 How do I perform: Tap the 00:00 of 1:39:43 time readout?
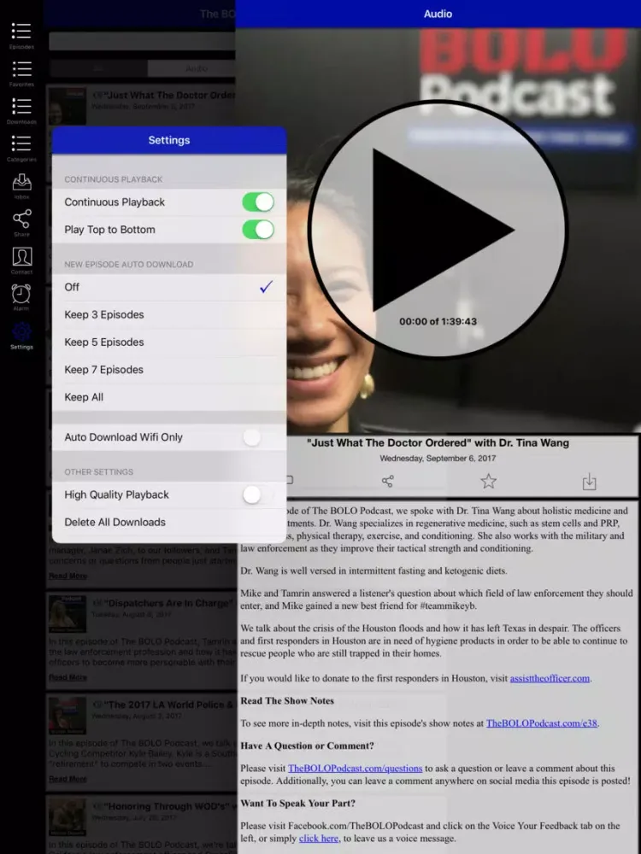coord(438,321)
